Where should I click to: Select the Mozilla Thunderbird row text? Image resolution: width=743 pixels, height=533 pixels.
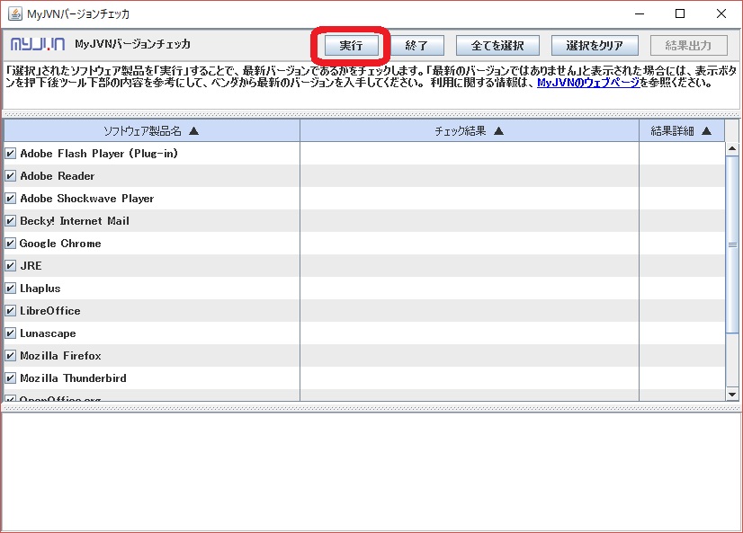pos(73,378)
